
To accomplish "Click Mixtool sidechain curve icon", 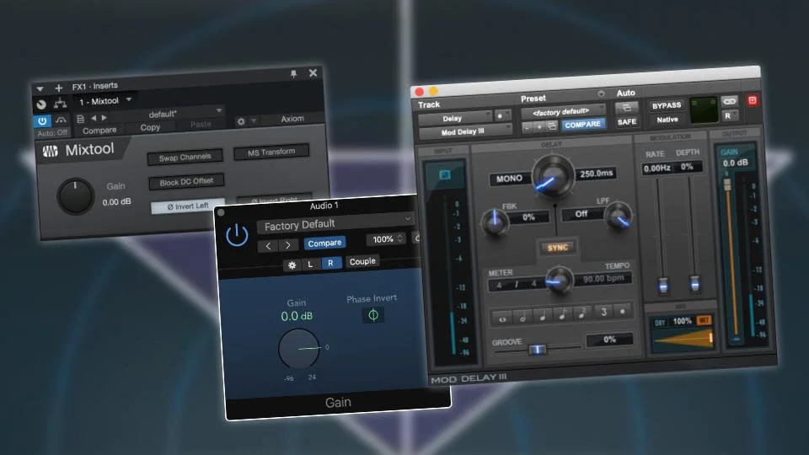I will point(61,120).
